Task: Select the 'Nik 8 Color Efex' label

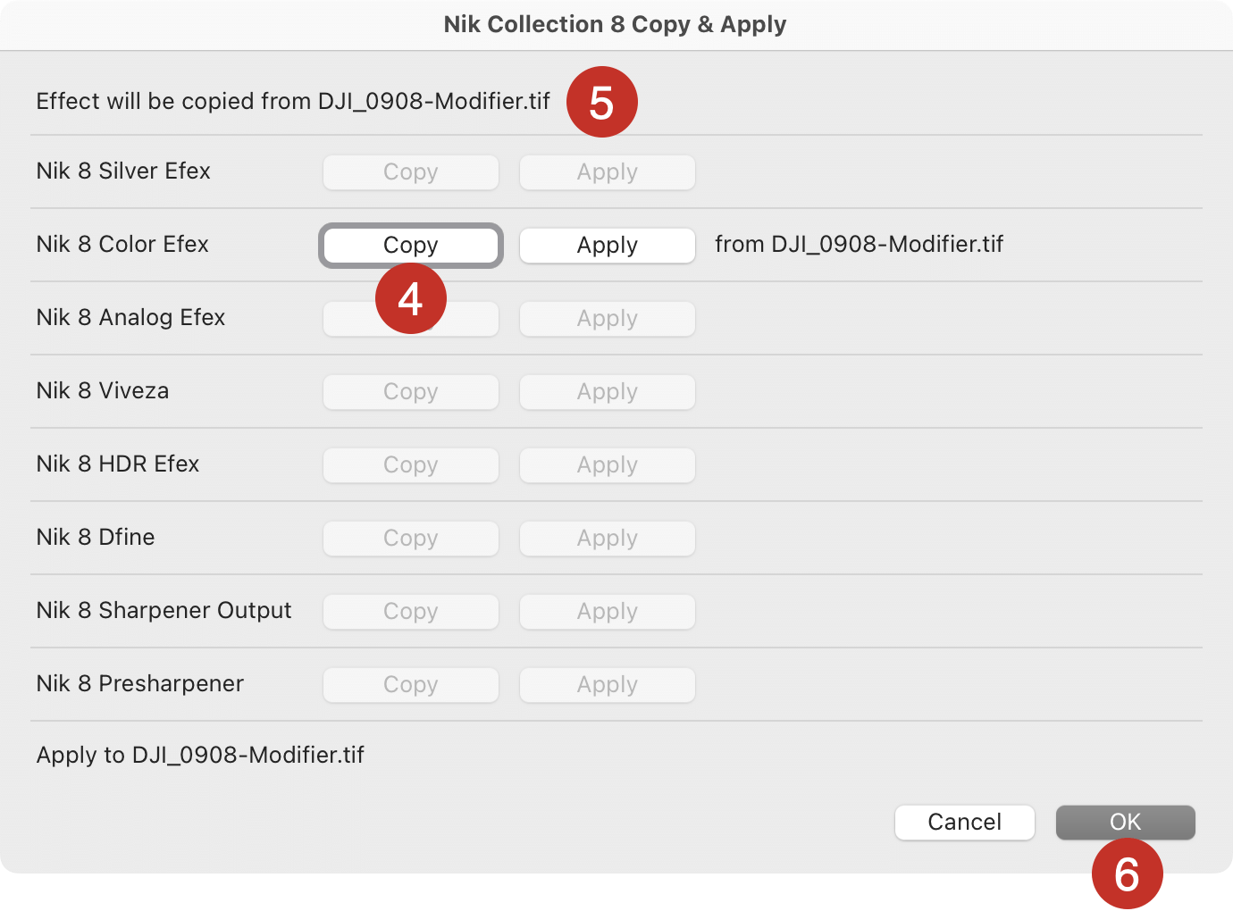Action: [x=122, y=244]
